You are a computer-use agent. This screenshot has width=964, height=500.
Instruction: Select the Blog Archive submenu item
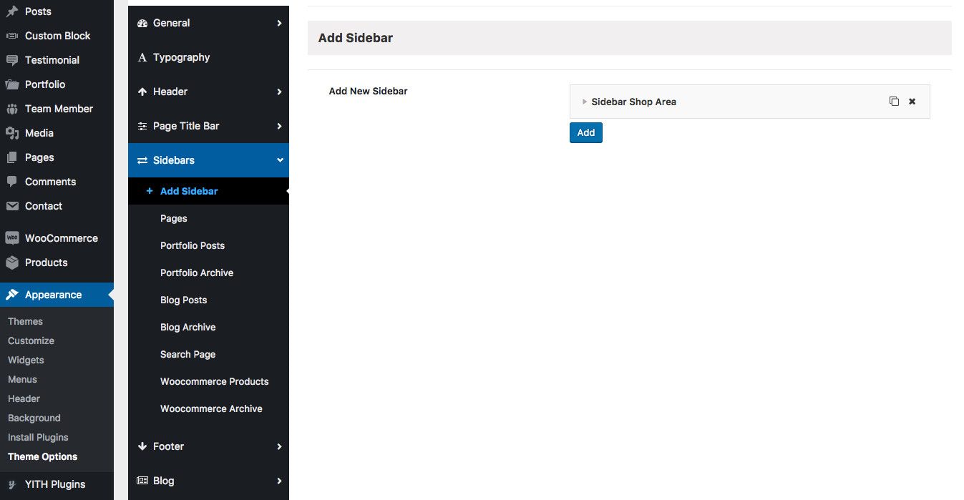[188, 327]
